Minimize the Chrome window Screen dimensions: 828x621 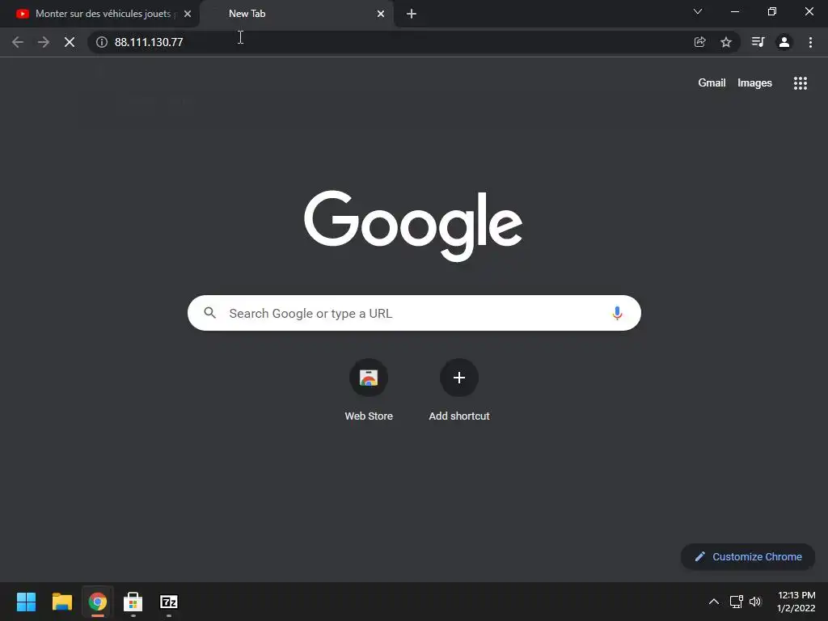point(734,11)
